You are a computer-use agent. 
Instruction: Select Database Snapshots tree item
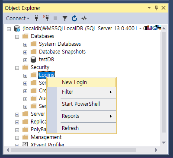coord(62,52)
